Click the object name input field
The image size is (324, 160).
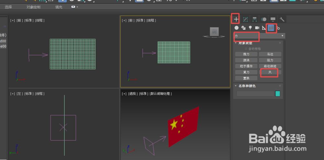tap(255, 94)
